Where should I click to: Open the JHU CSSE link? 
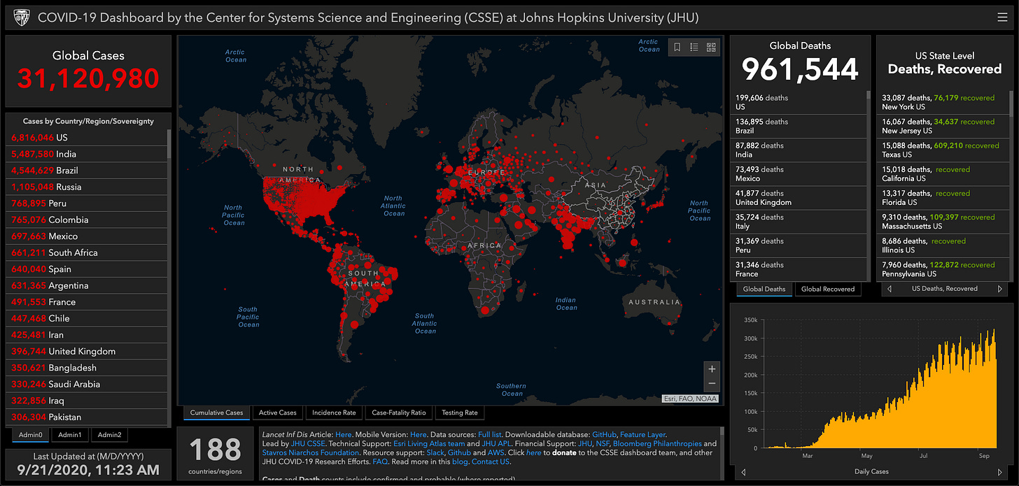[x=307, y=443]
